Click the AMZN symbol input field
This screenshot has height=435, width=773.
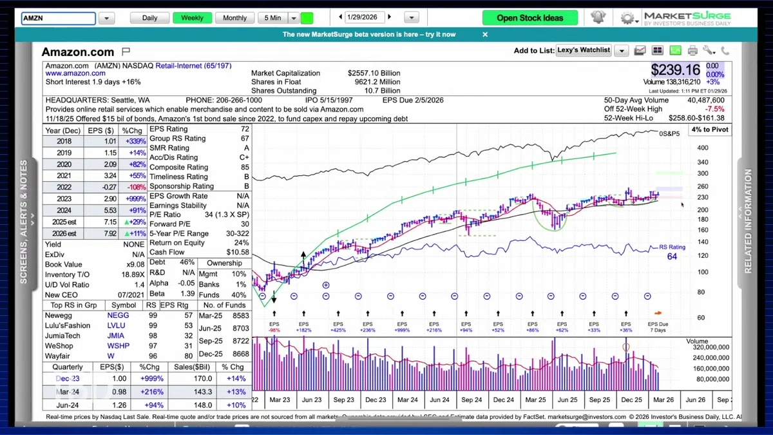coord(58,19)
